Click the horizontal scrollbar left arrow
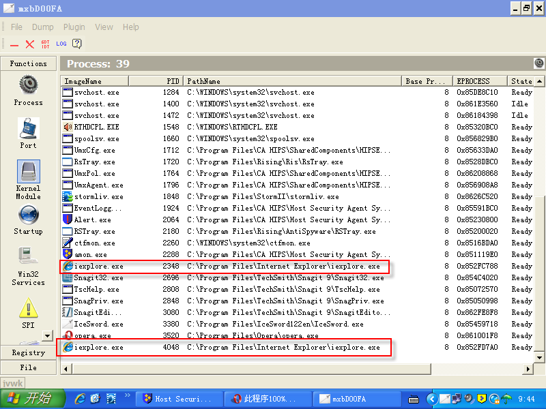 point(66,369)
